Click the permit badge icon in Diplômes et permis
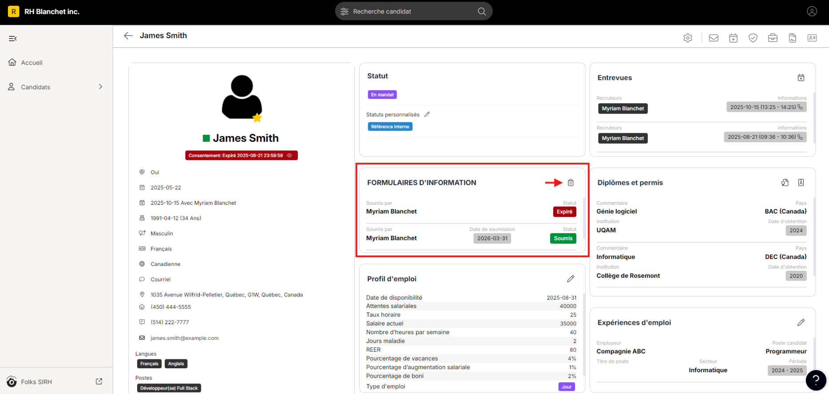The image size is (829, 394). tap(801, 183)
